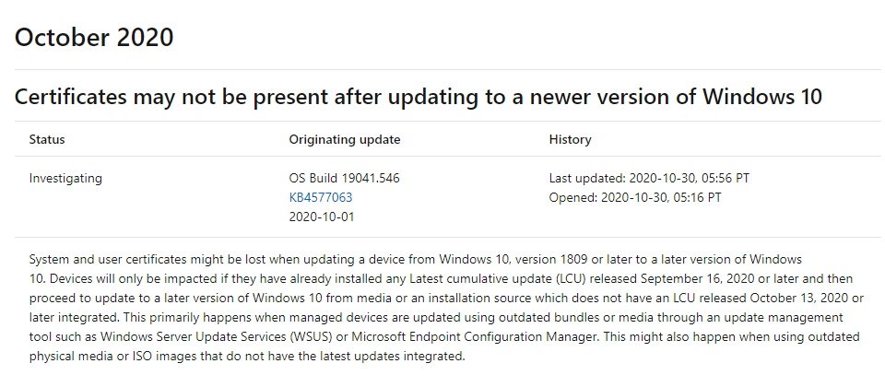Click the 2020-10-01 release date
The image size is (885, 387).
coord(322,217)
